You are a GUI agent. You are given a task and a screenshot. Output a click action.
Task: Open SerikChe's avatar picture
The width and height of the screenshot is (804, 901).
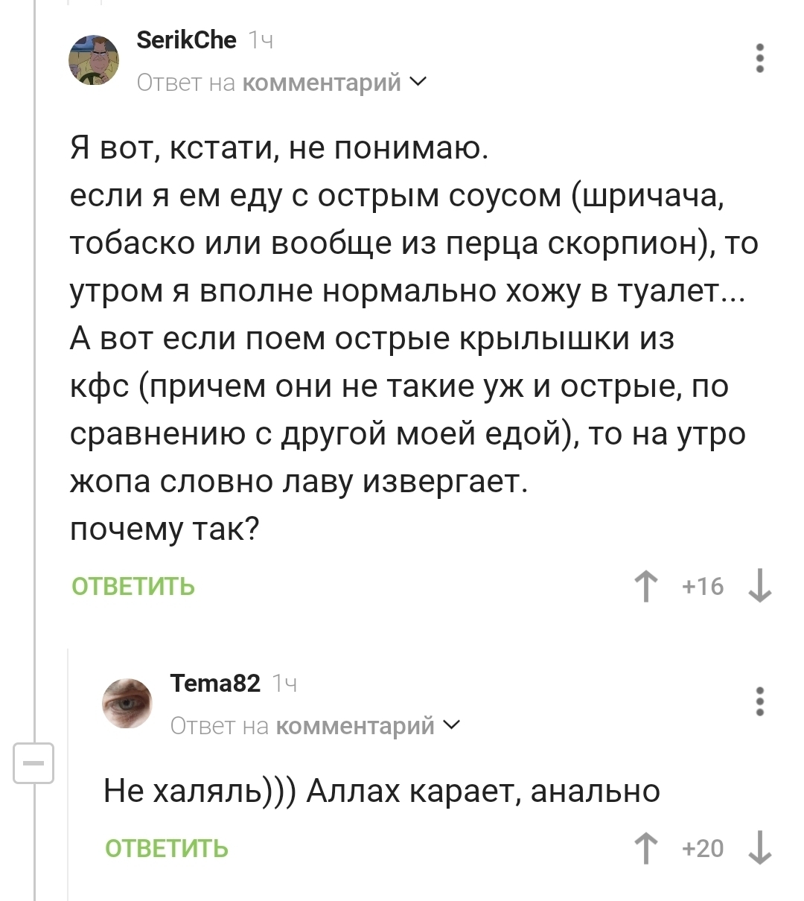(94, 60)
